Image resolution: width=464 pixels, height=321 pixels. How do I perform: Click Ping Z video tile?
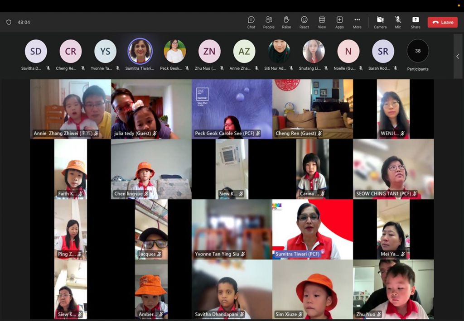click(70, 230)
